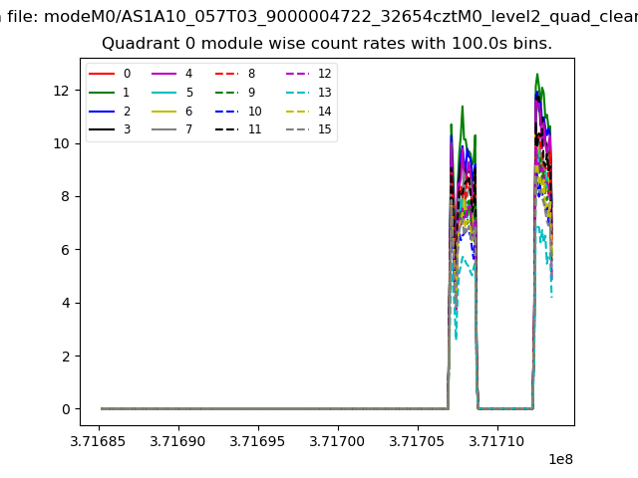Click the highest green peak near 12.5
The width and height of the screenshot is (638, 478).
pos(537,75)
